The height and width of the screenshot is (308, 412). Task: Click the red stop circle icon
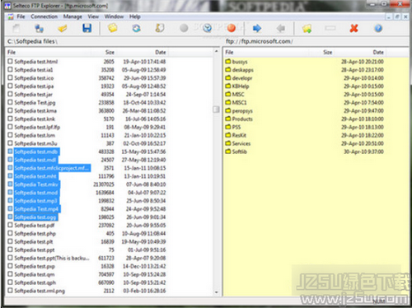click(x=232, y=28)
